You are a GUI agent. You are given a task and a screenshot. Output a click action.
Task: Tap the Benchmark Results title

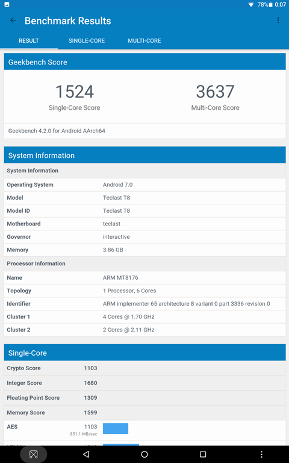click(68, 20)
